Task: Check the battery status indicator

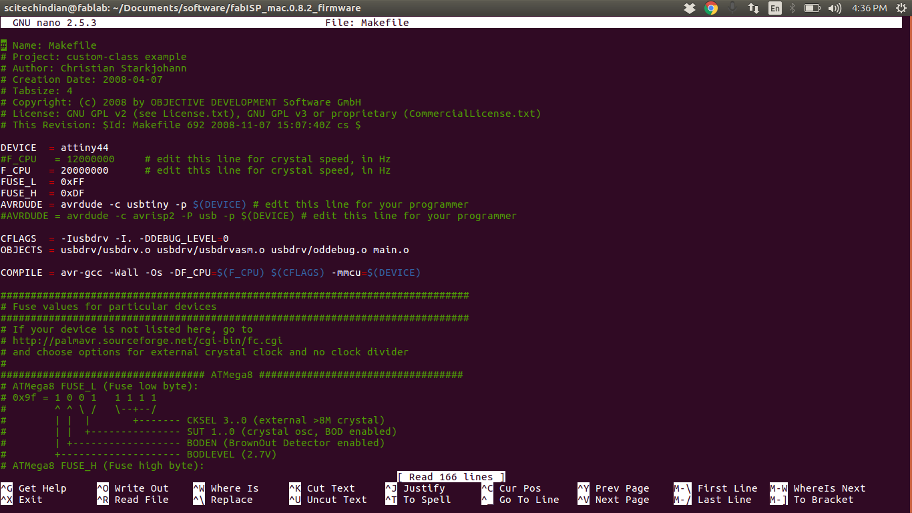Action: pos(811,8)
